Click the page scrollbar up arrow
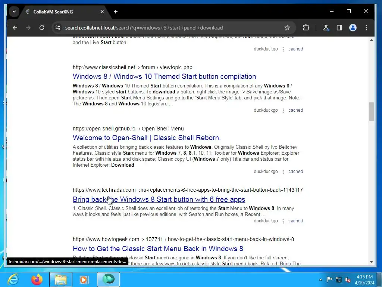Image resolution: width=382 pixels, height=287 pixels. 371,40
